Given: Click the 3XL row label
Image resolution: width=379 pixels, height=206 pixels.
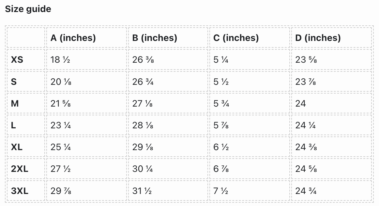Looking at the screenshot, I should click(20, 191).
